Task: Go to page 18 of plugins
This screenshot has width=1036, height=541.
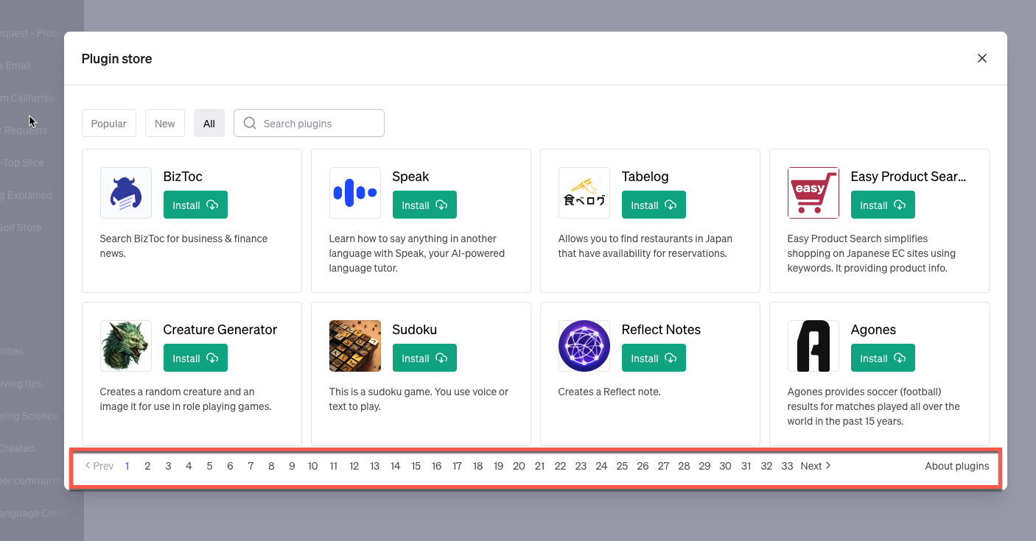Action: (477, 466)
